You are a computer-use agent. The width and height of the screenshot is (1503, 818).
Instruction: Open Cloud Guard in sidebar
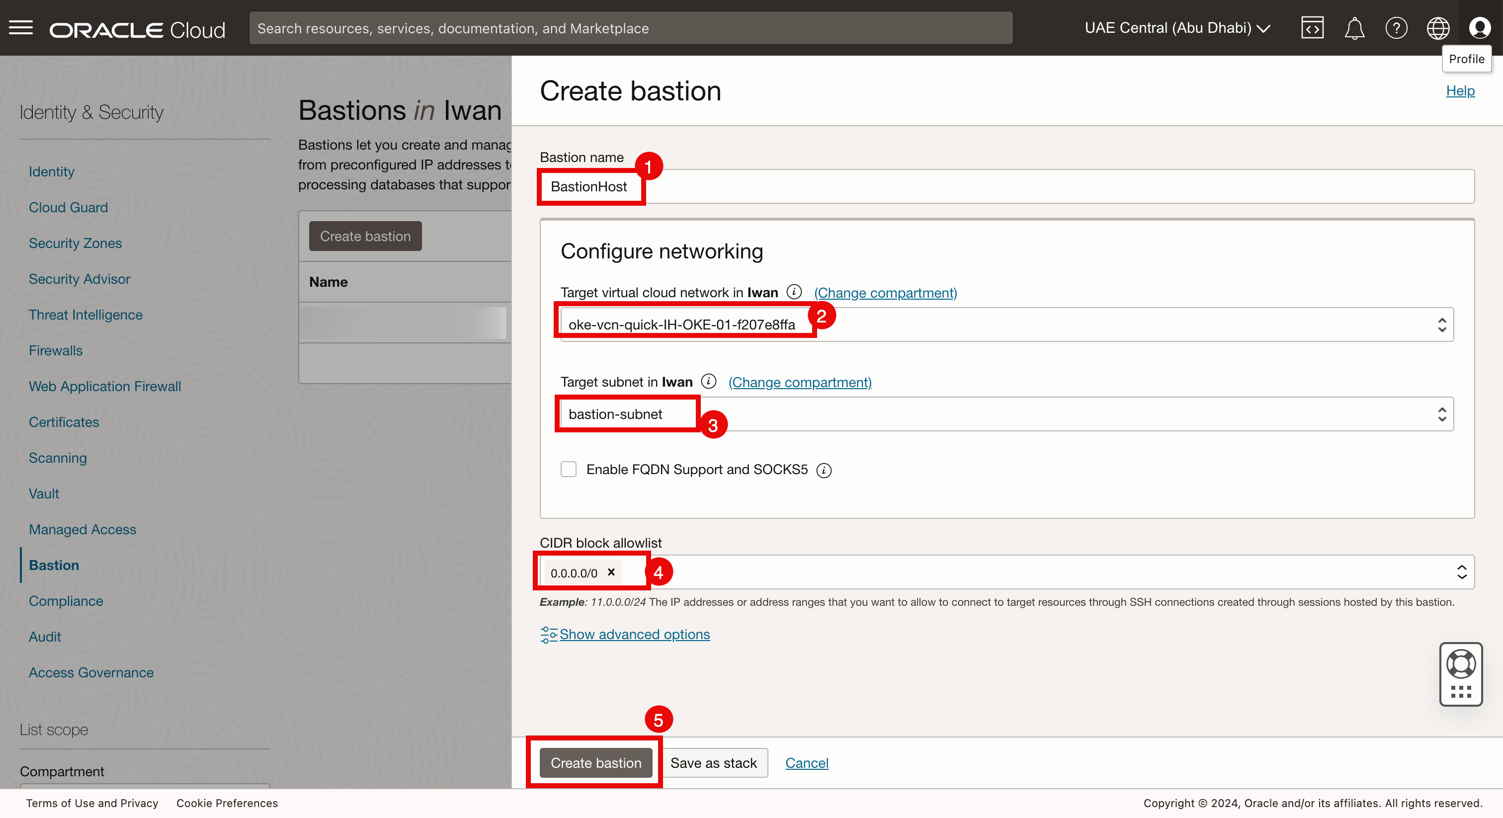(x=68, y=208)
